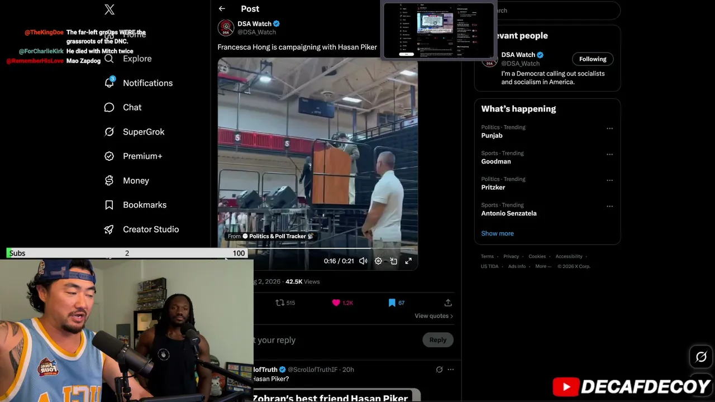
Task: Open DSA Watch name in Relevant people
Action: pyautogui.click(x=518, y=55)
